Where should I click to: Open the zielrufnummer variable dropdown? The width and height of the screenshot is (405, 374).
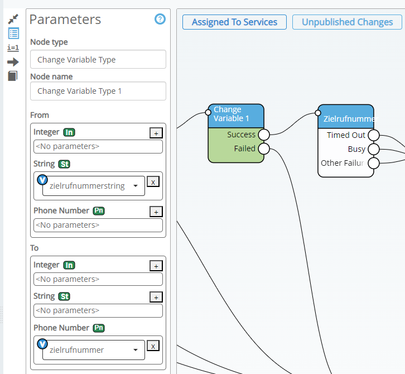(136, 351)
